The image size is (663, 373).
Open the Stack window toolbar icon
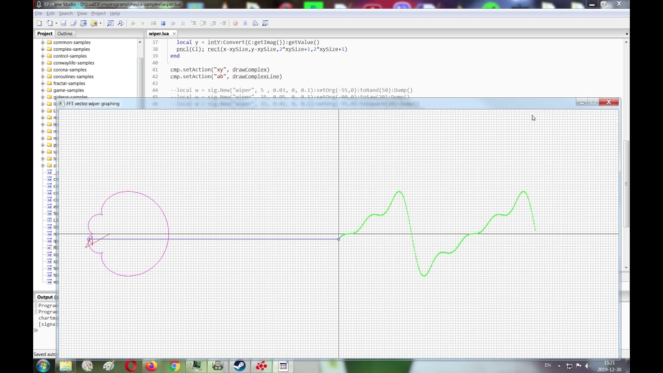point(255,23)
